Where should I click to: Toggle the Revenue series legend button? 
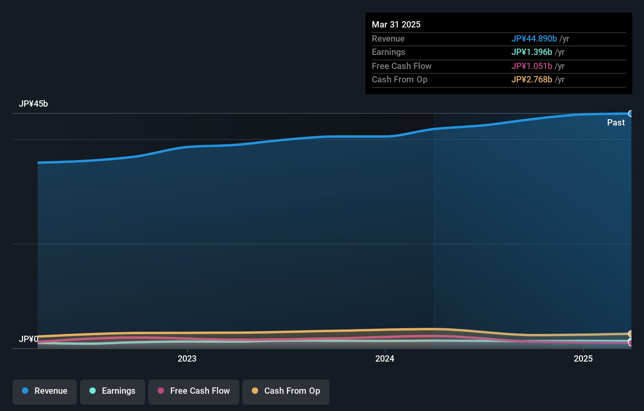pos(45,392)
